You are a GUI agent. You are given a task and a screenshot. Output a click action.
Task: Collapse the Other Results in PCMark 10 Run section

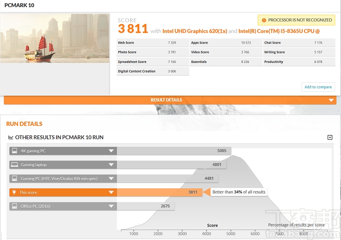point(330,137)
